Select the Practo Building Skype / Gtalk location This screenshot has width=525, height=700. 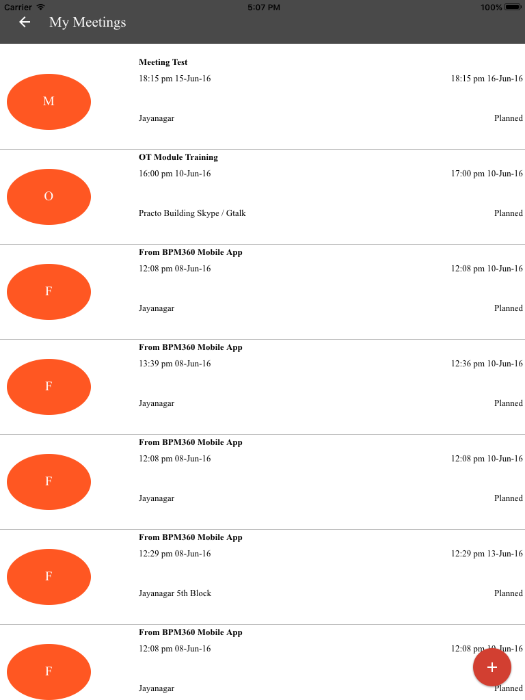tap(192, 213)
